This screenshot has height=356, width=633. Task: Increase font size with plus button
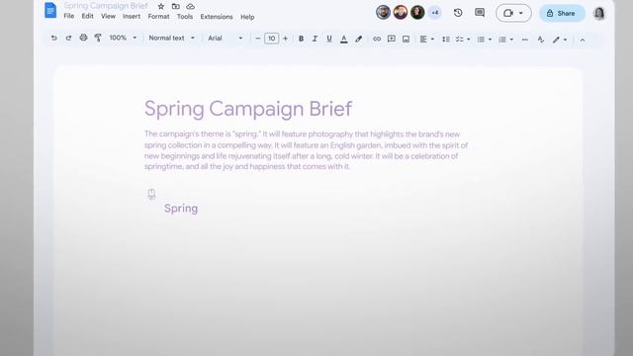click(x=286, y=39)
